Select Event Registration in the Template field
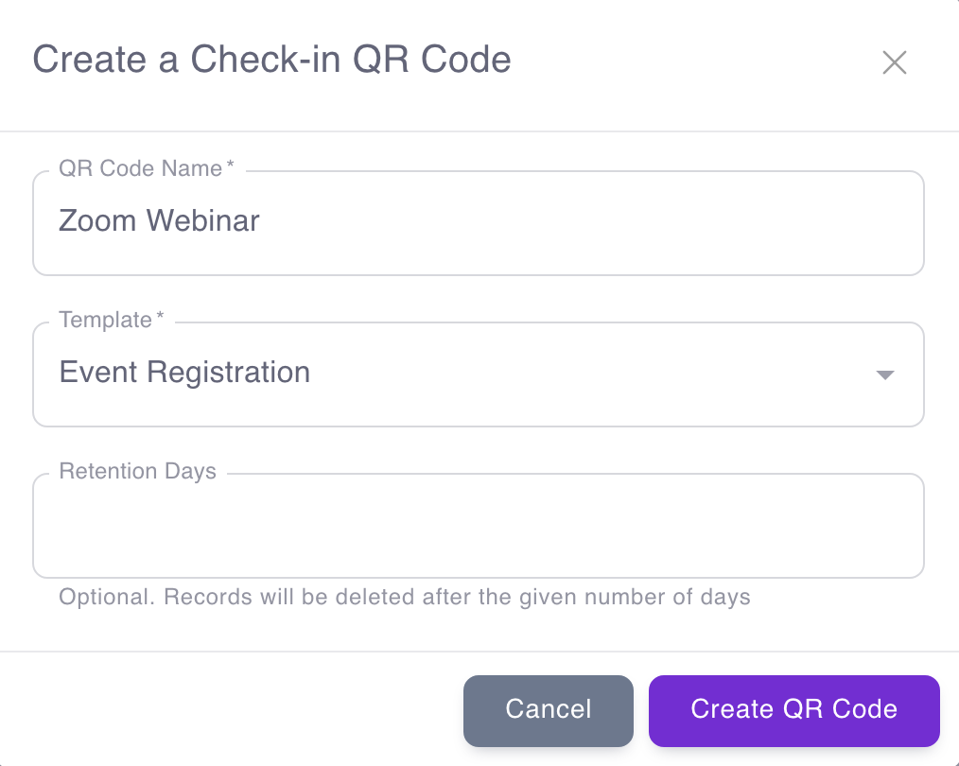The image size is (959, 766). (184, 373)
